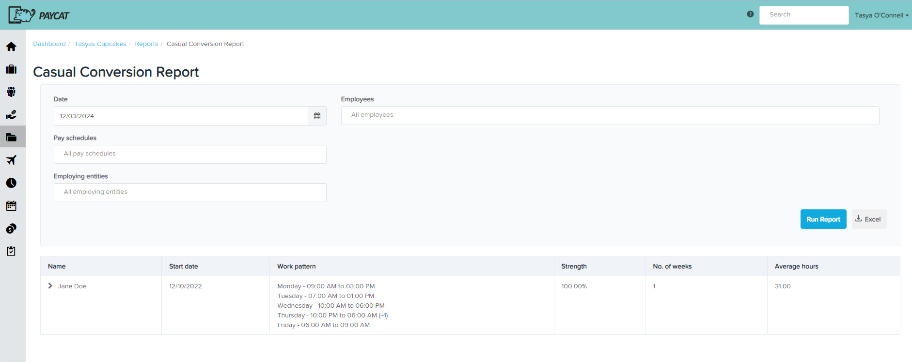The height and width of the screenshot is (362, 912).
Task: Click the clock icon in sidebar
Action: [11, 183]
